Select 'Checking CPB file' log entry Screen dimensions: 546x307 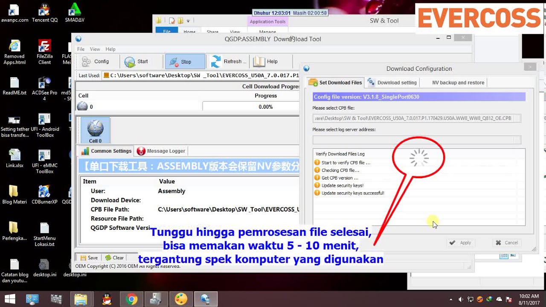(x=337, y=170)
